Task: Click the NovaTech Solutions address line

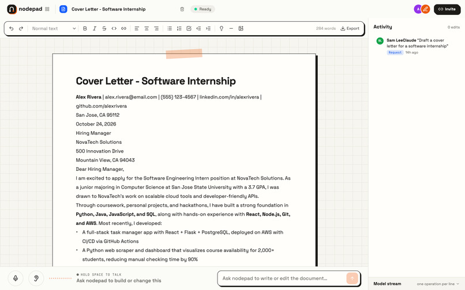Action: [99, 142]
